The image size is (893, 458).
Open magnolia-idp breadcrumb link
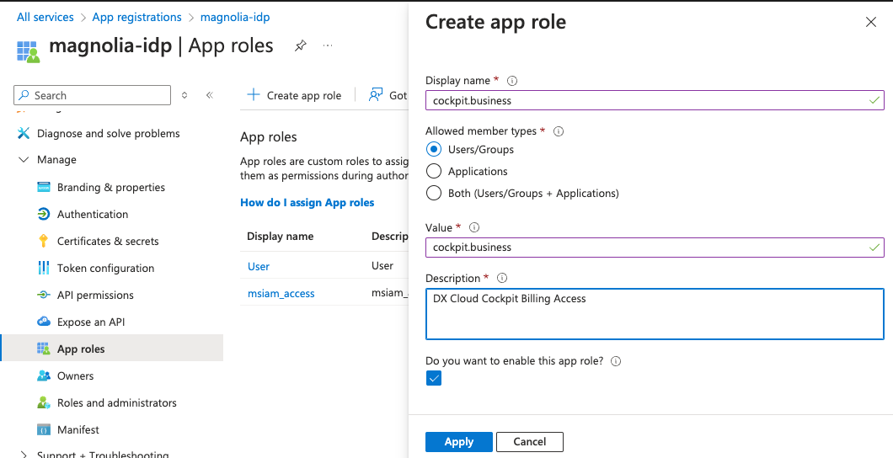pyautogui.click(x=235, y=17)
